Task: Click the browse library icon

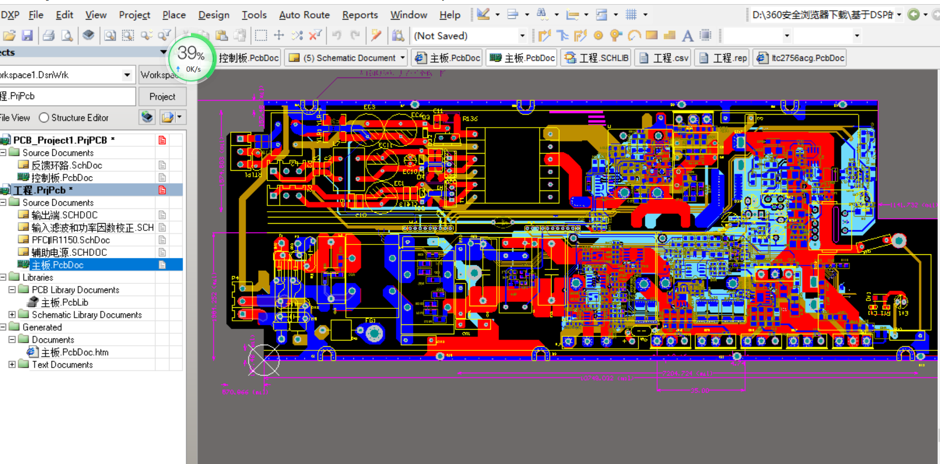Action: click(398, 35)
